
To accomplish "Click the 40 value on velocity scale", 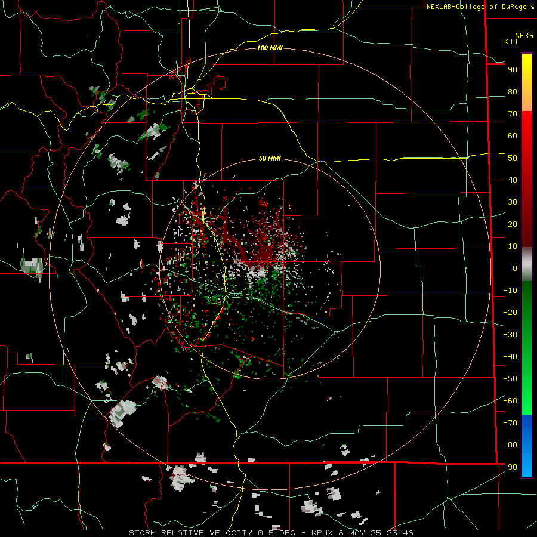I will pos(513,180).
